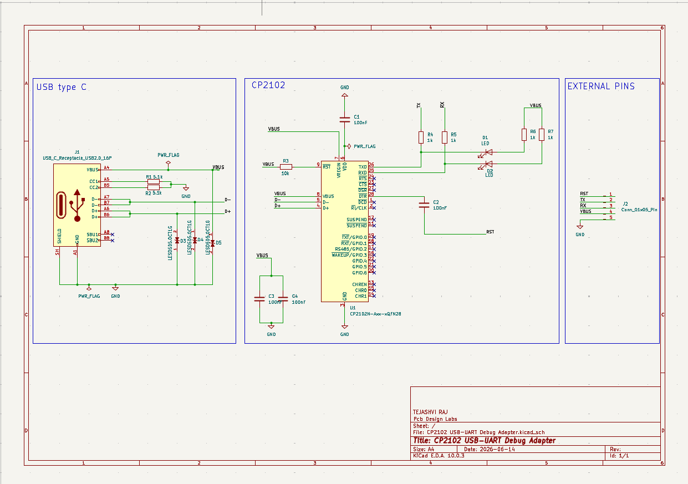The width and height of the screenshot is (688, 484).
Task: Click the RX net label above R5
Action: click(x=442, y=104)
